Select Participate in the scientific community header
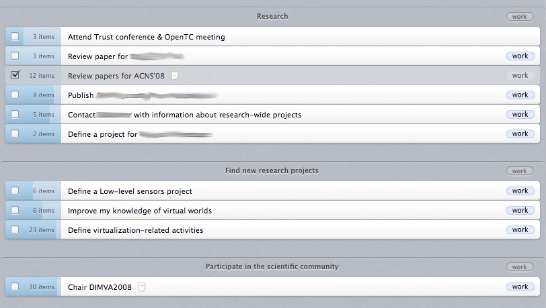 click(x=272, y=266)
